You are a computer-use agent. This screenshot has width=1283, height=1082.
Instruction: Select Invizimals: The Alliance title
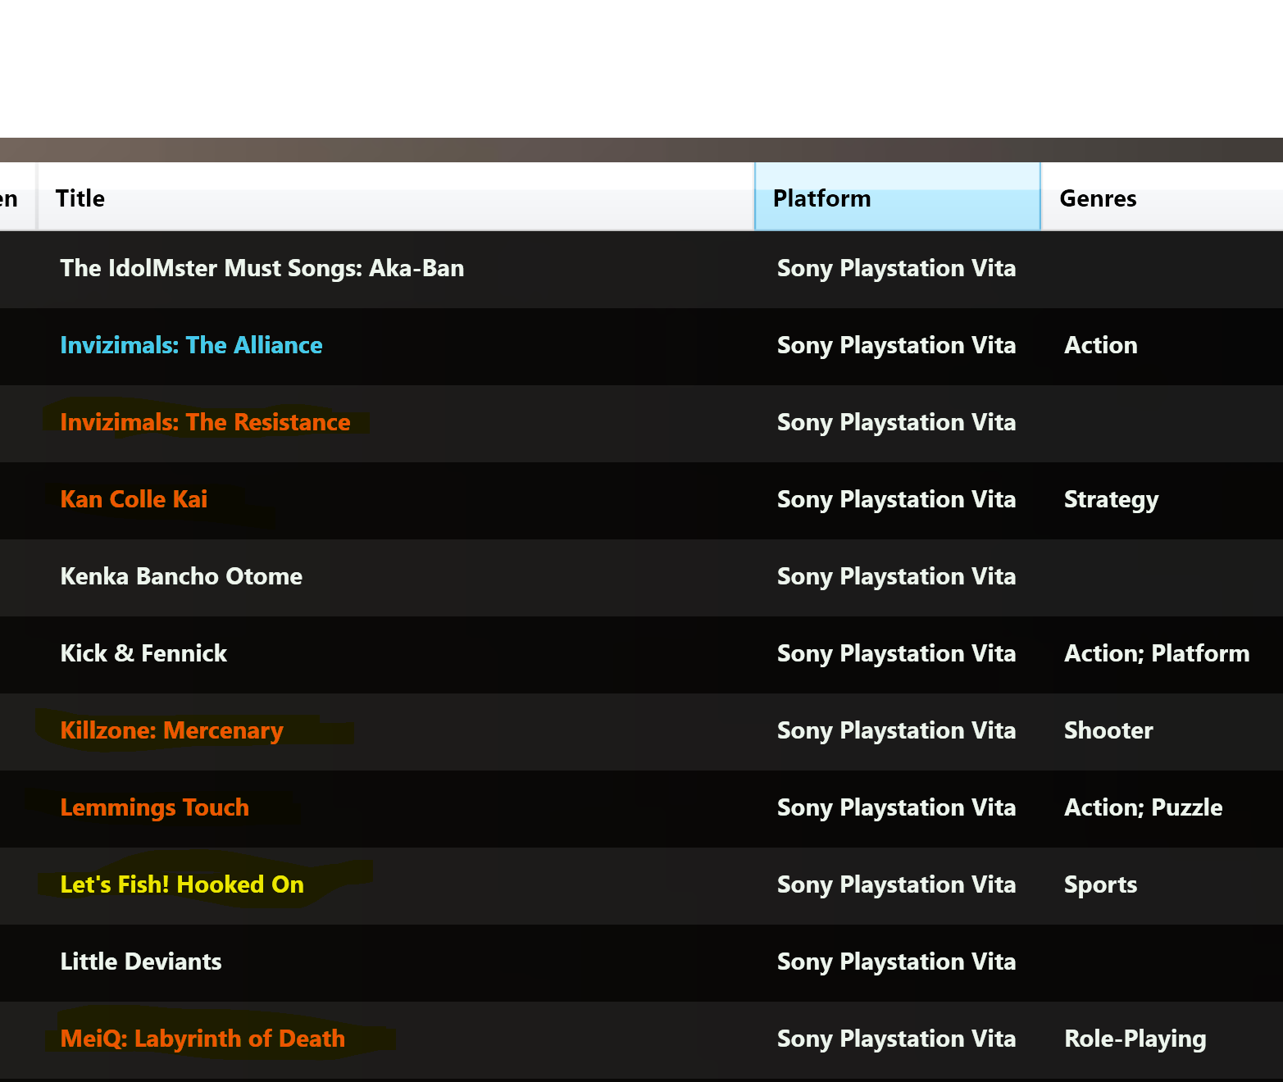pos(191,345)
